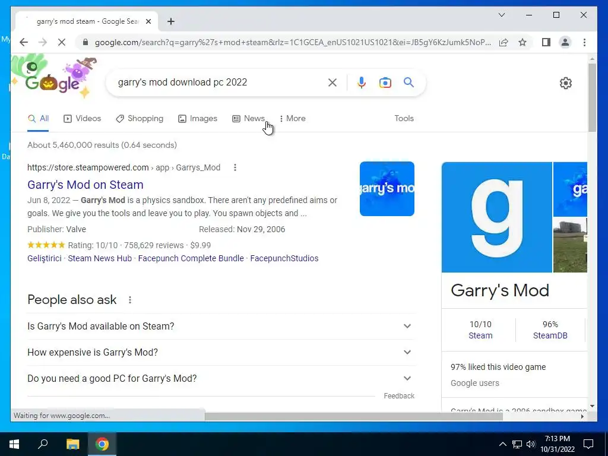This screenshot has height=456, width=608.
Task: Click the garry's mod result thumbnail
Action: (x=387, y=189)
